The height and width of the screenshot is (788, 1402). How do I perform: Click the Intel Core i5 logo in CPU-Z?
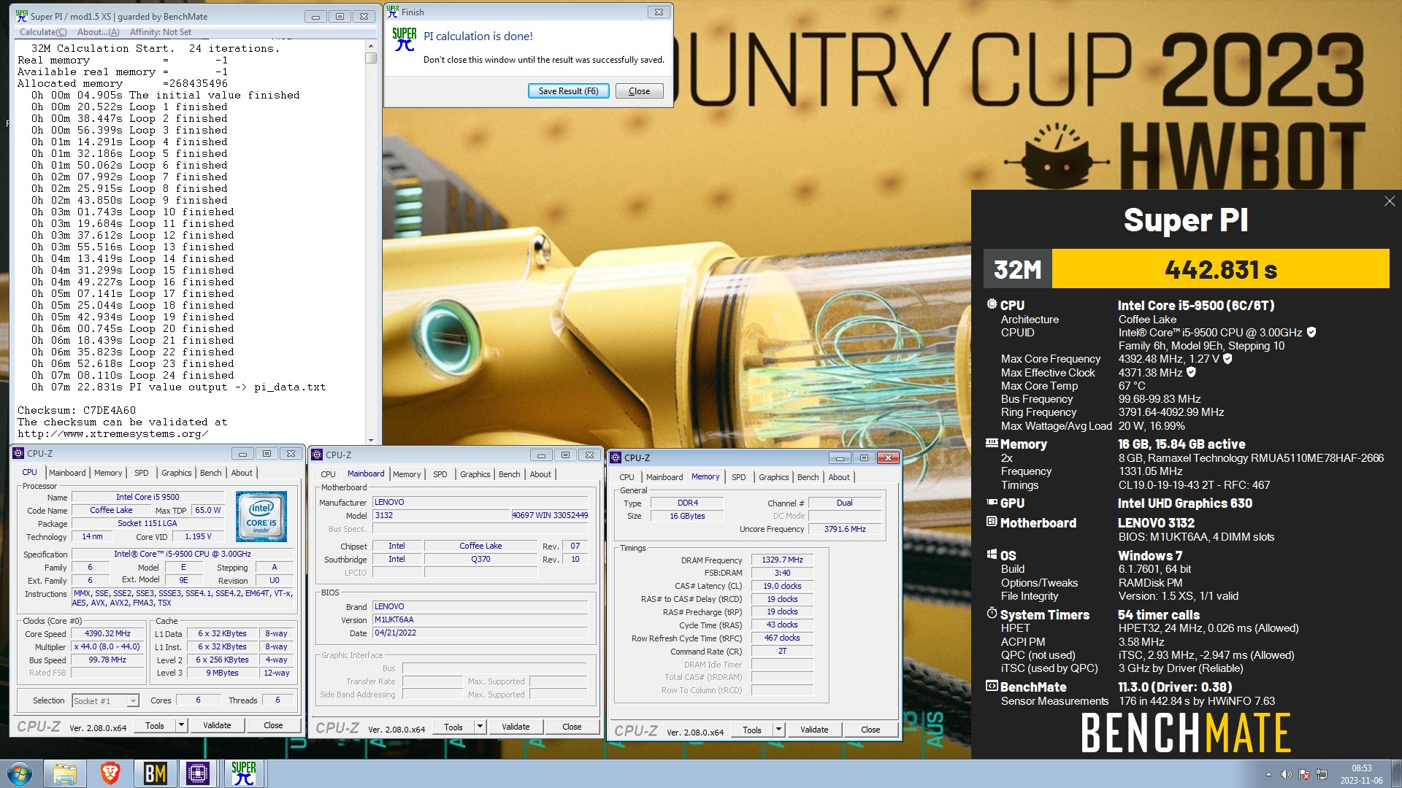pyautogui.click(x=261, y=516)
